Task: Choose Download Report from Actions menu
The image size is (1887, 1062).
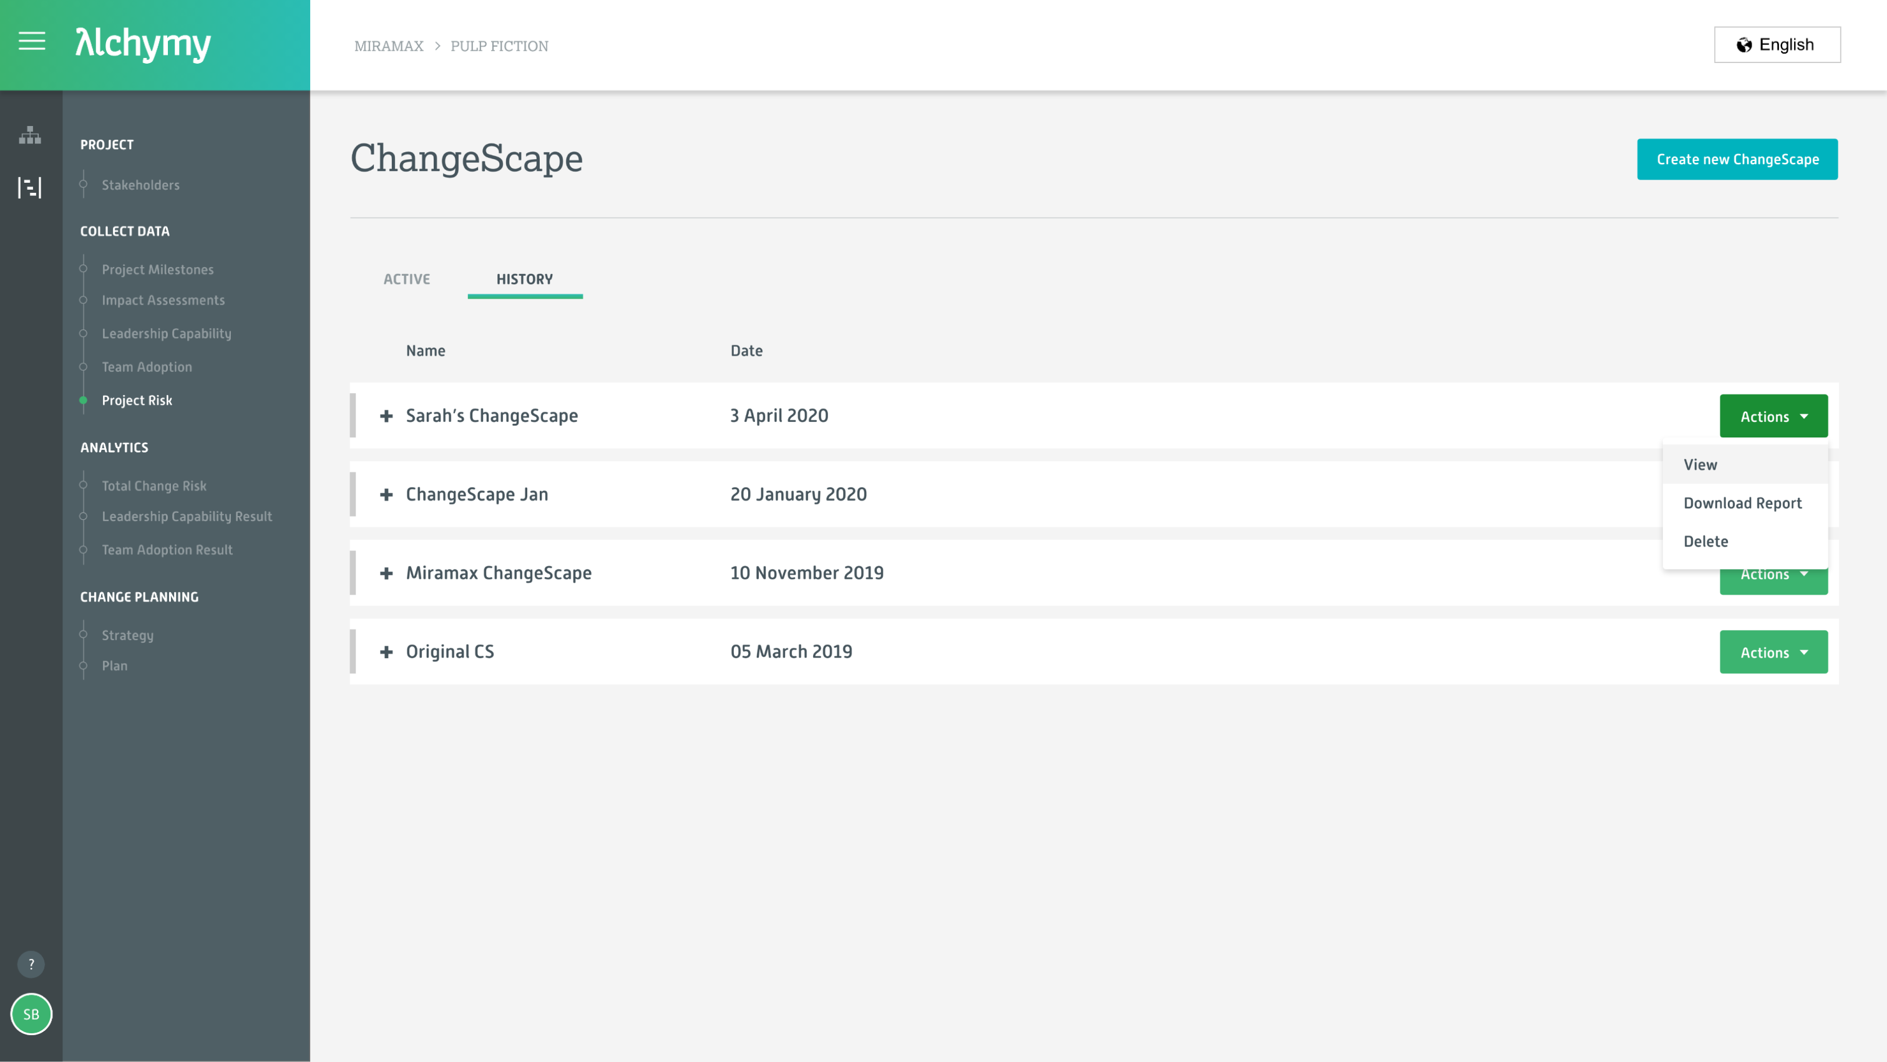Action: coord(1742,503)
